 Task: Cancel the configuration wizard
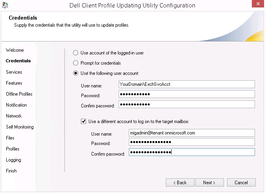pos(241,183)
